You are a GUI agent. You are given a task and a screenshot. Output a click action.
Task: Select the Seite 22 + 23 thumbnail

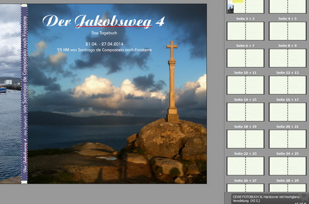(245, 166)
